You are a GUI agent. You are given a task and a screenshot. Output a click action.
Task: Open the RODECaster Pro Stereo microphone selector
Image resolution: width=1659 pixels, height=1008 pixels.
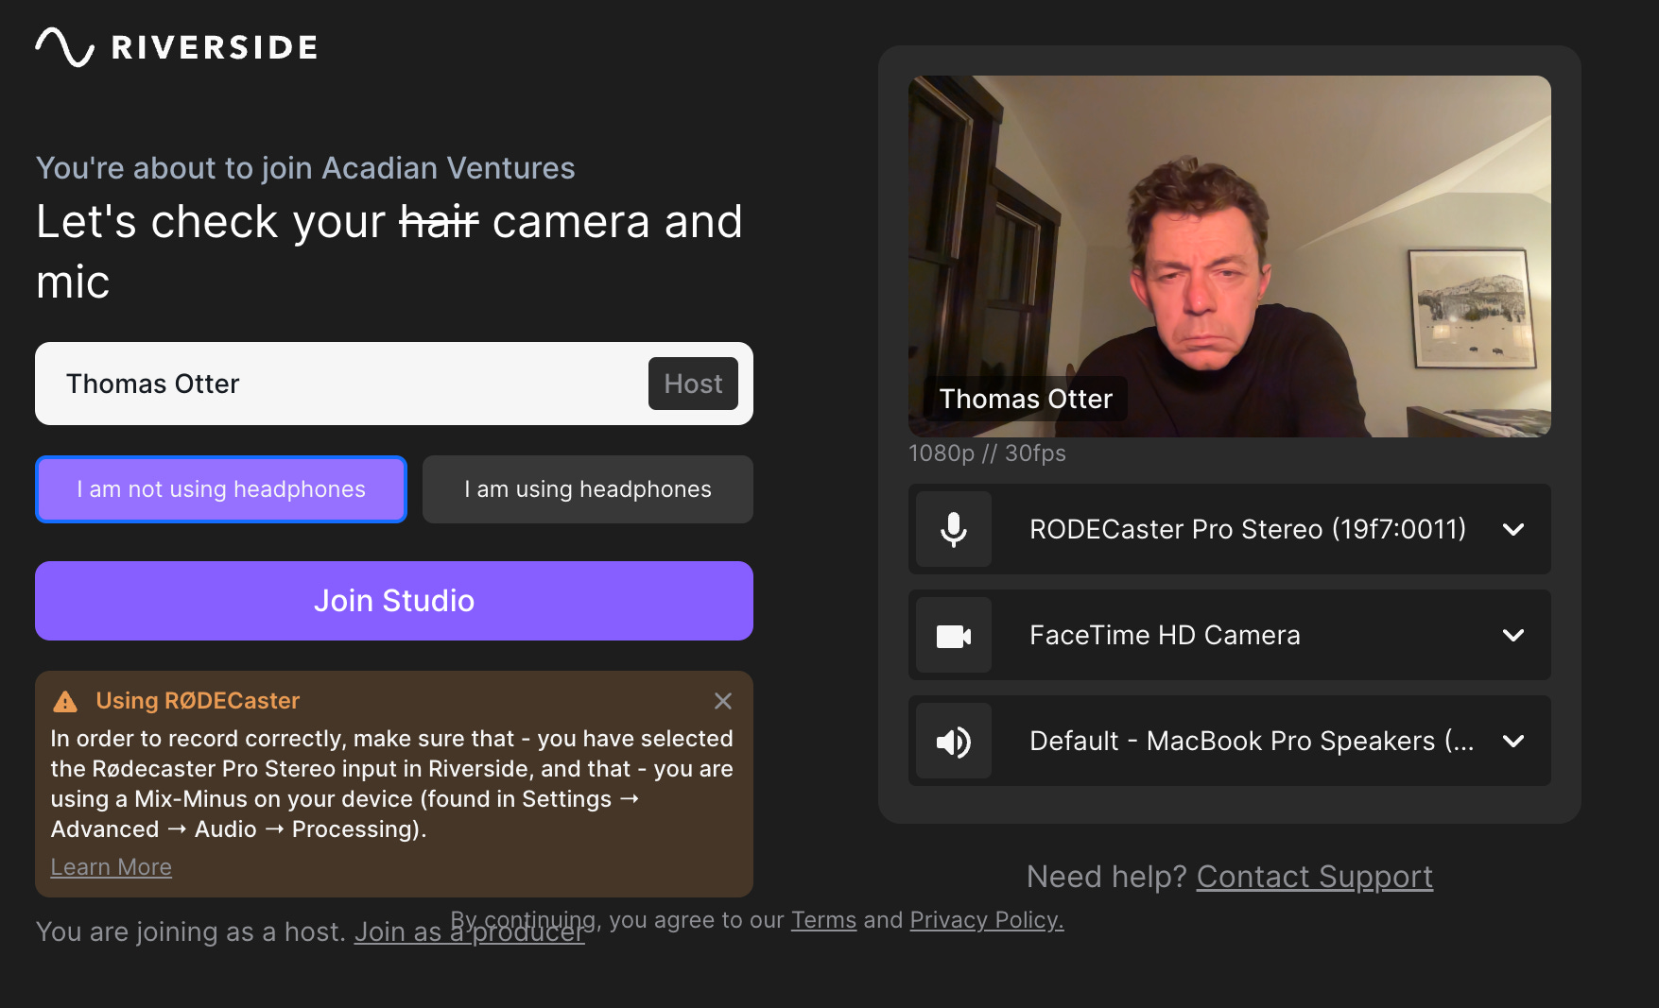point(1230,529)
